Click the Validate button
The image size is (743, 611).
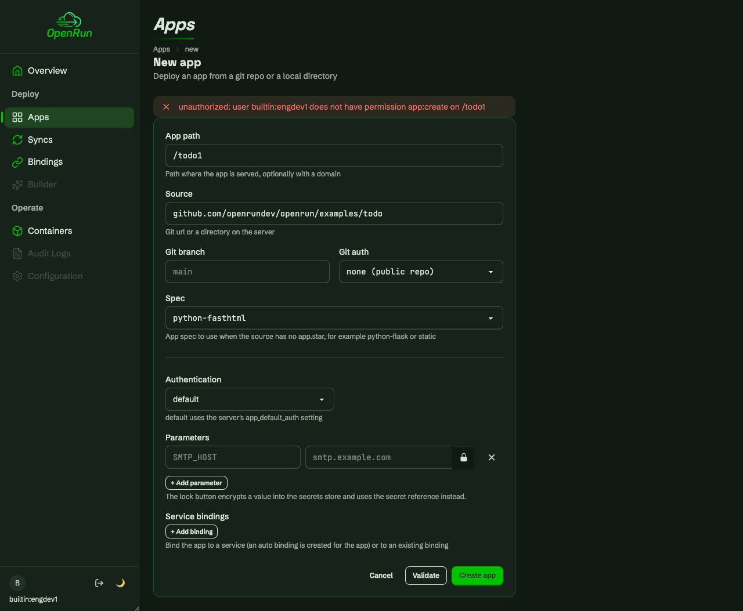tap(426, 576)
